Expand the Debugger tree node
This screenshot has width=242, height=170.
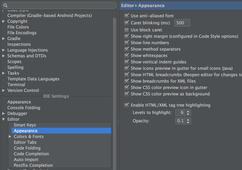[x=3, y=113]
